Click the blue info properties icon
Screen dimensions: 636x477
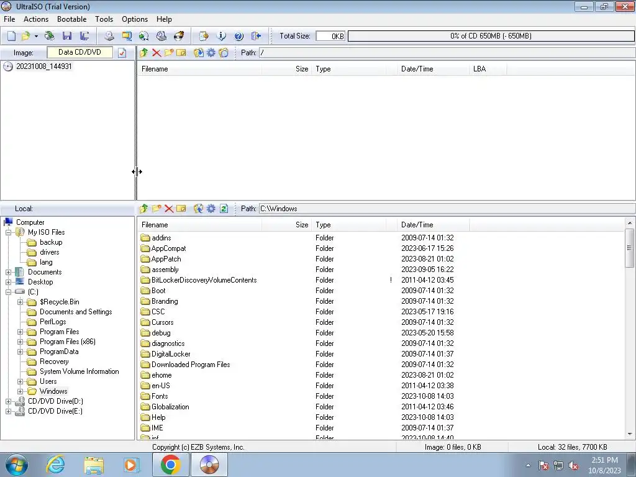[x=222, y=36]
